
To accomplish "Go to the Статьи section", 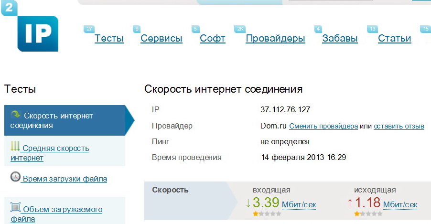I will click(394, 39).
